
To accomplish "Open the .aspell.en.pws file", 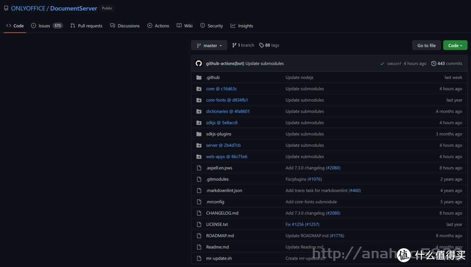I will 219,168.
